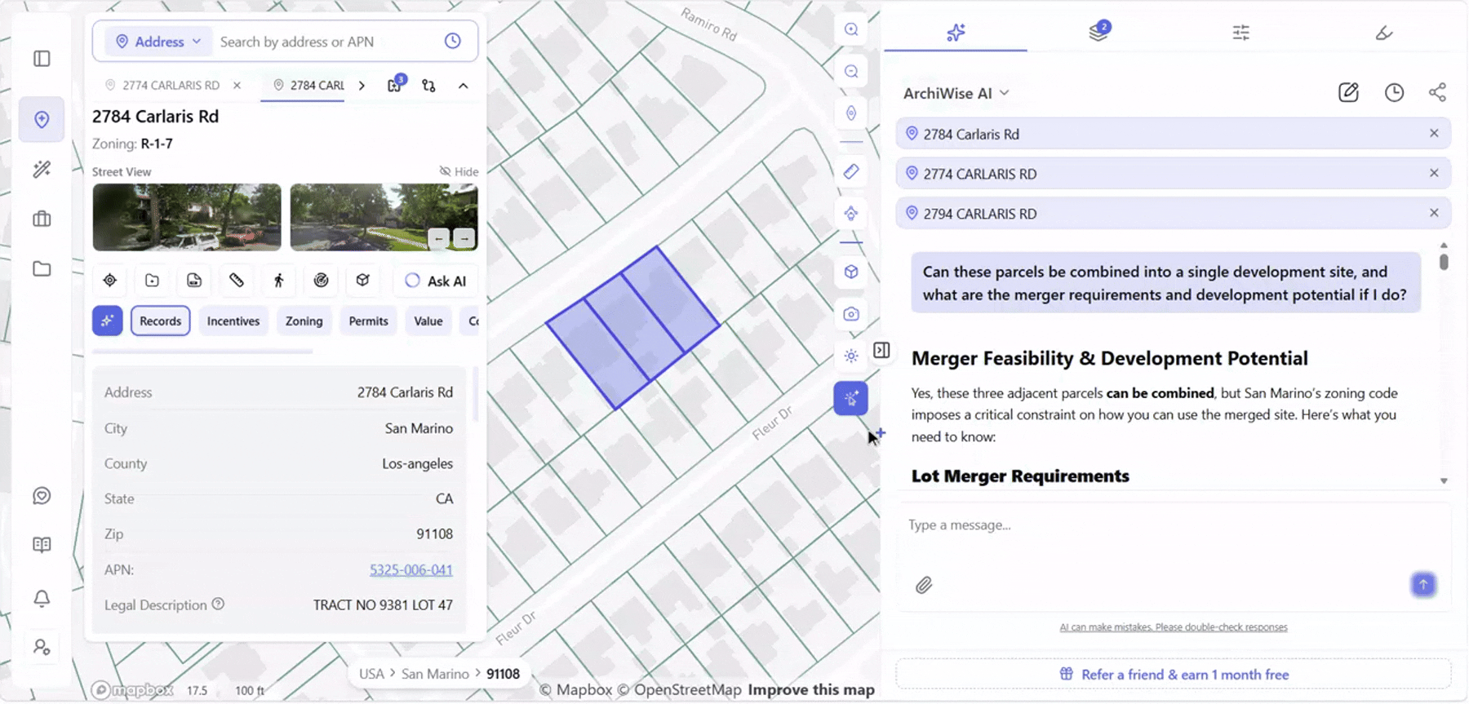Select the Permits tab
Image resolution: width=1469 pixels, height=704 pixels.
(x=368, y=321)
